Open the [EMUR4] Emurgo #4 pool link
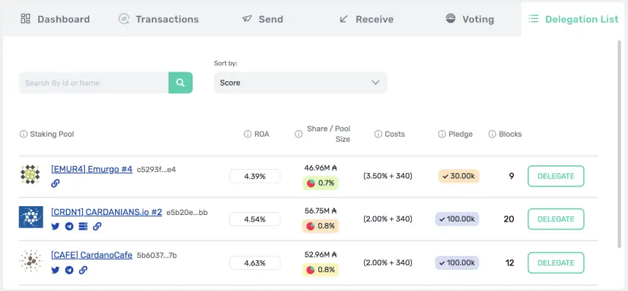628x291 pixels. point(92,169)
